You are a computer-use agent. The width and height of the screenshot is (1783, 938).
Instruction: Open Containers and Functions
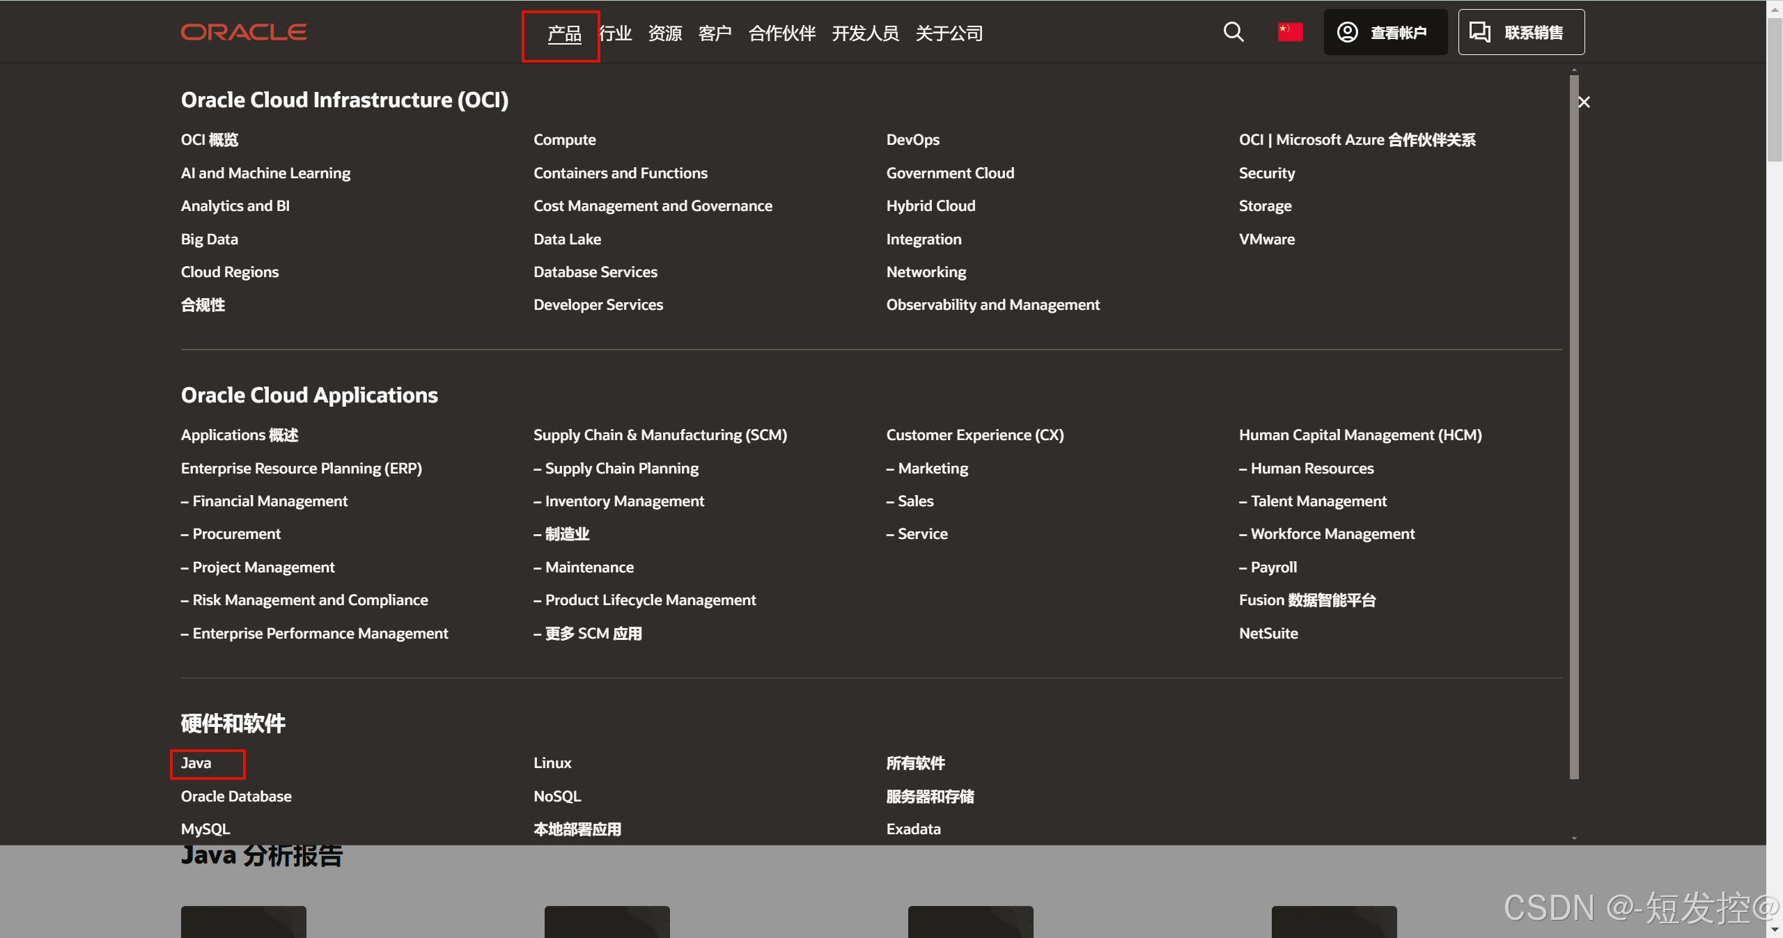[x=621, y=173]
